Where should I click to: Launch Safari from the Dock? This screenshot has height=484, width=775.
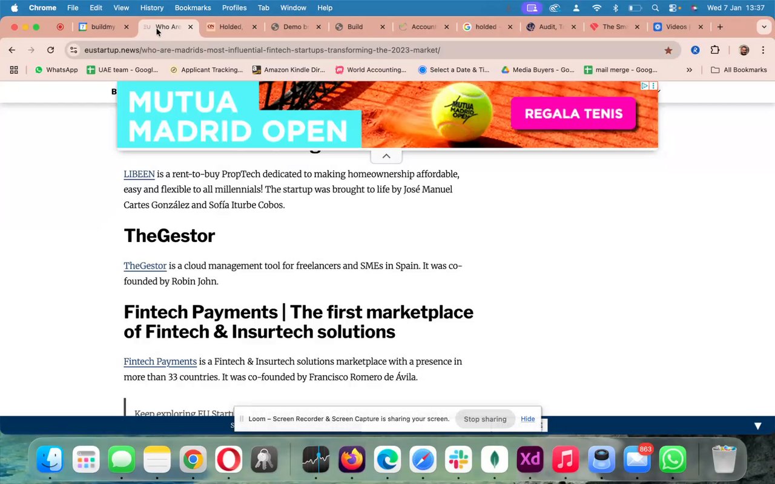[x=423, y=460]
